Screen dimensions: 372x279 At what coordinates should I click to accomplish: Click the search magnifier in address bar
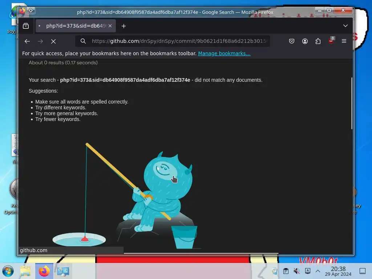[x=83, y=41]
